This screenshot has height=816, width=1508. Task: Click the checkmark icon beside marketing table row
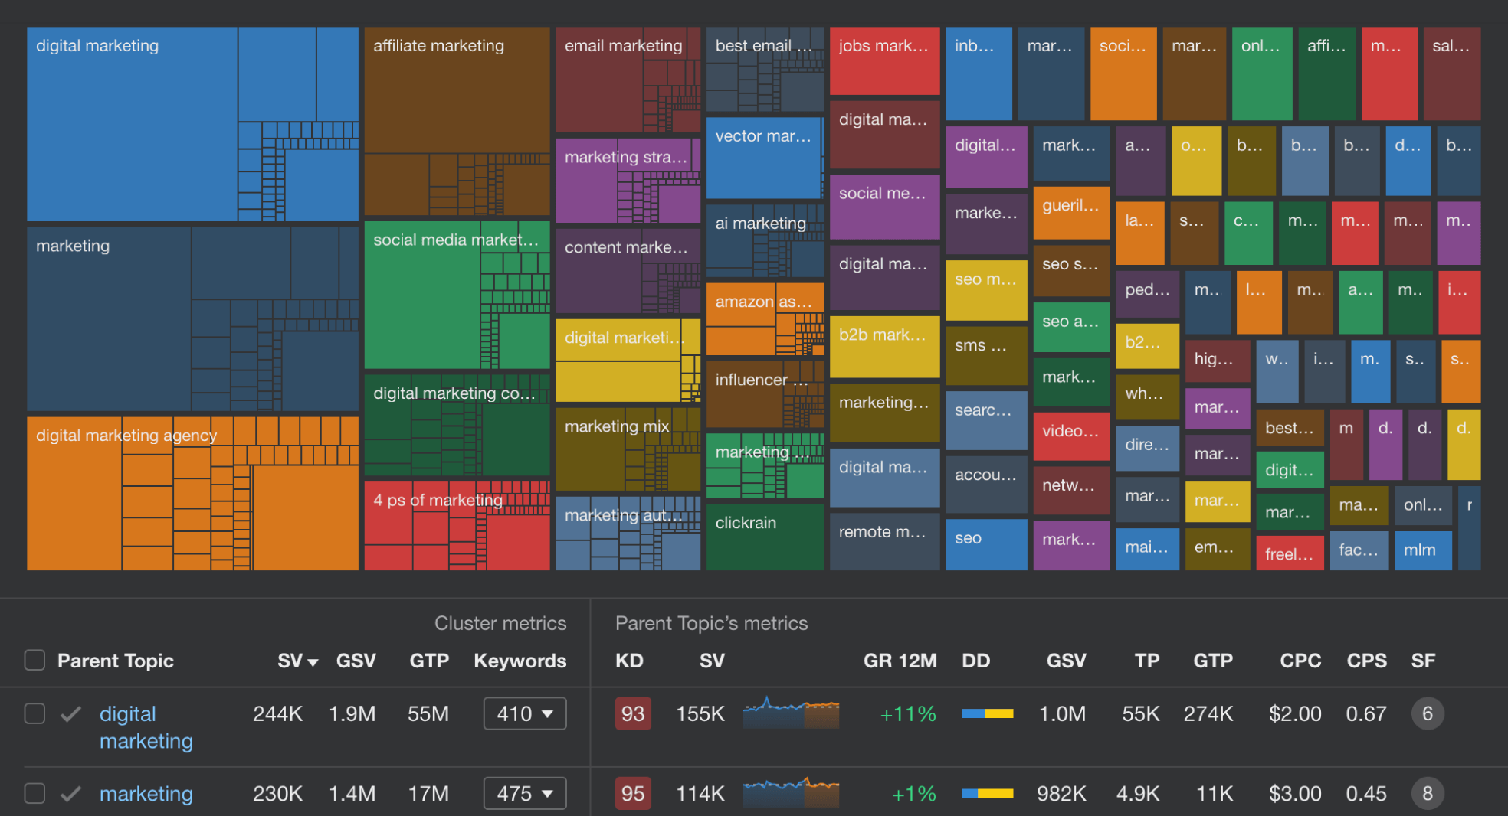pos(70,794)
